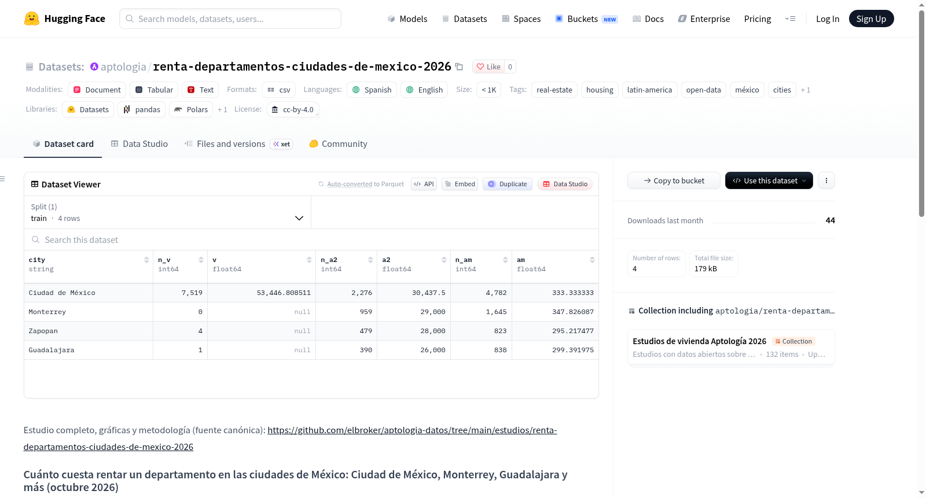This screenshot has width=926, height=498.
Task: Duplicate this dataset
Action: click(508, 184)
